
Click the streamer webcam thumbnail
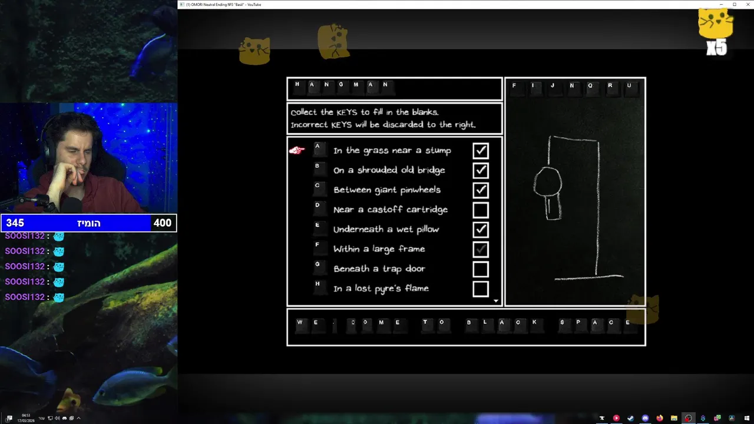pos(88,158)
